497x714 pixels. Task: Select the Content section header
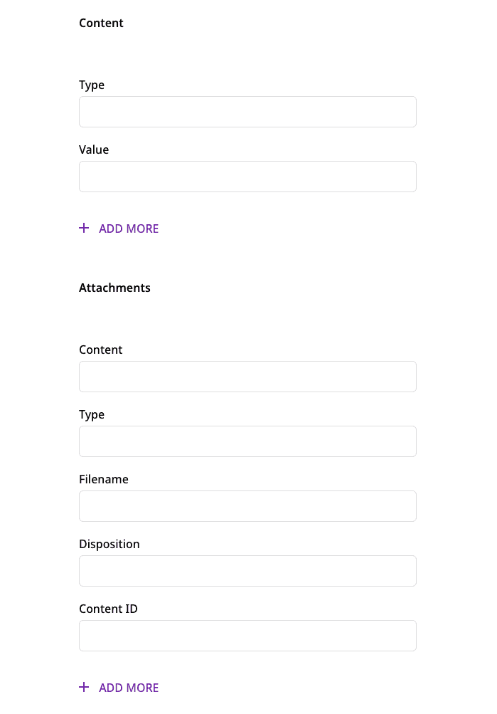tap(101, 23)
